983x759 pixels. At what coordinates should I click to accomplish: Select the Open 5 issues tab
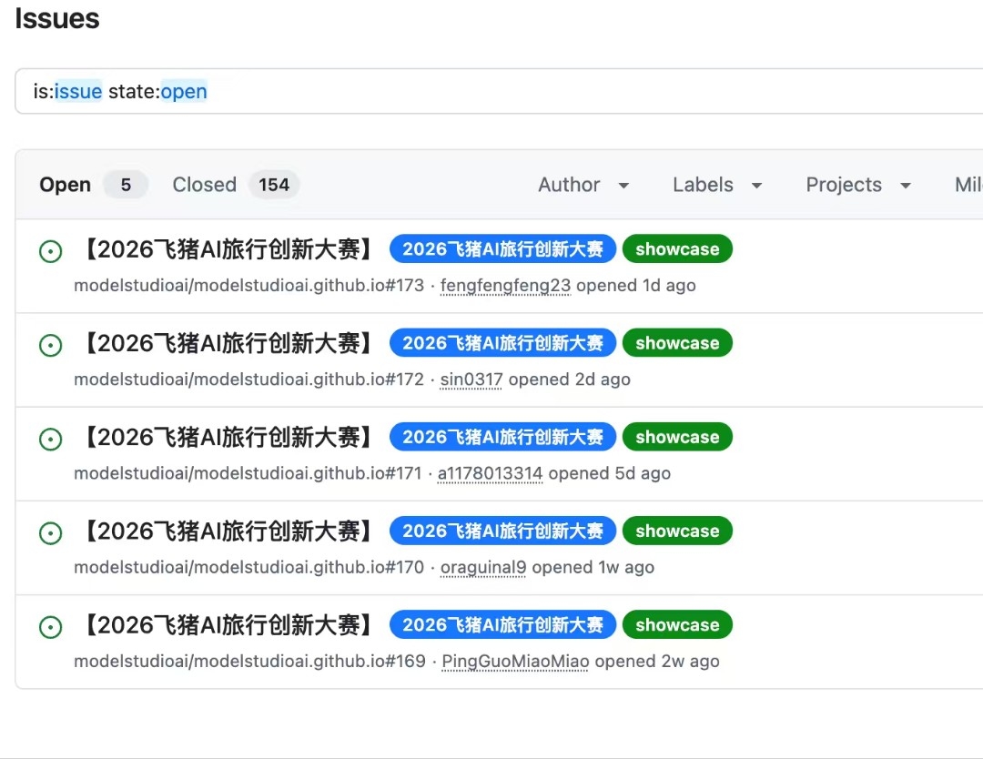point(94,185)
